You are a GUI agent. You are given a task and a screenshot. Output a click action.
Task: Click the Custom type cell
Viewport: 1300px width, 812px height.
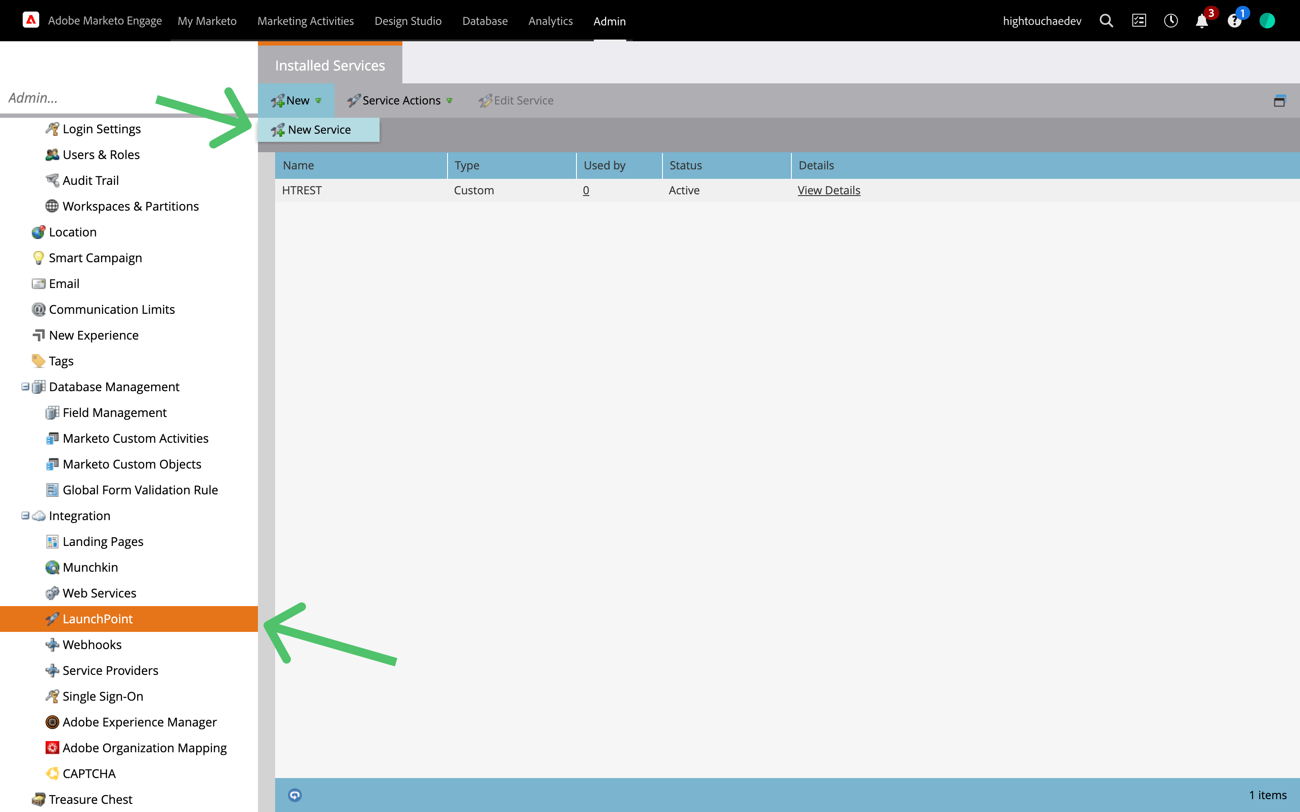coord(474,190)
